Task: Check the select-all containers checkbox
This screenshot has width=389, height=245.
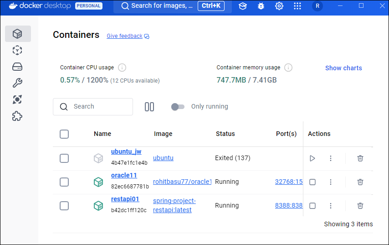Action: tap(64, 134)
